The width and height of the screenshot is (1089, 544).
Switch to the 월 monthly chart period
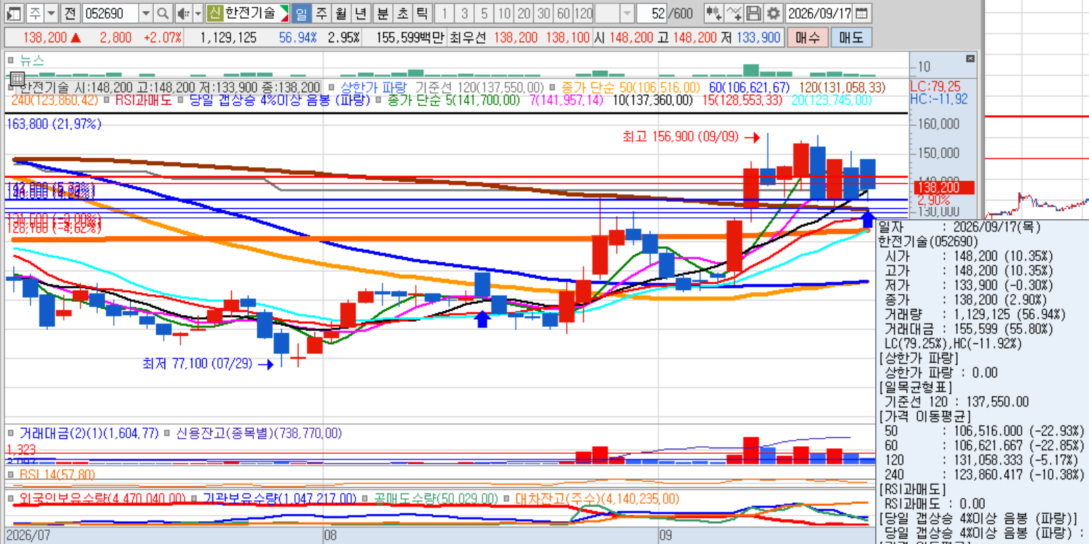341,13
